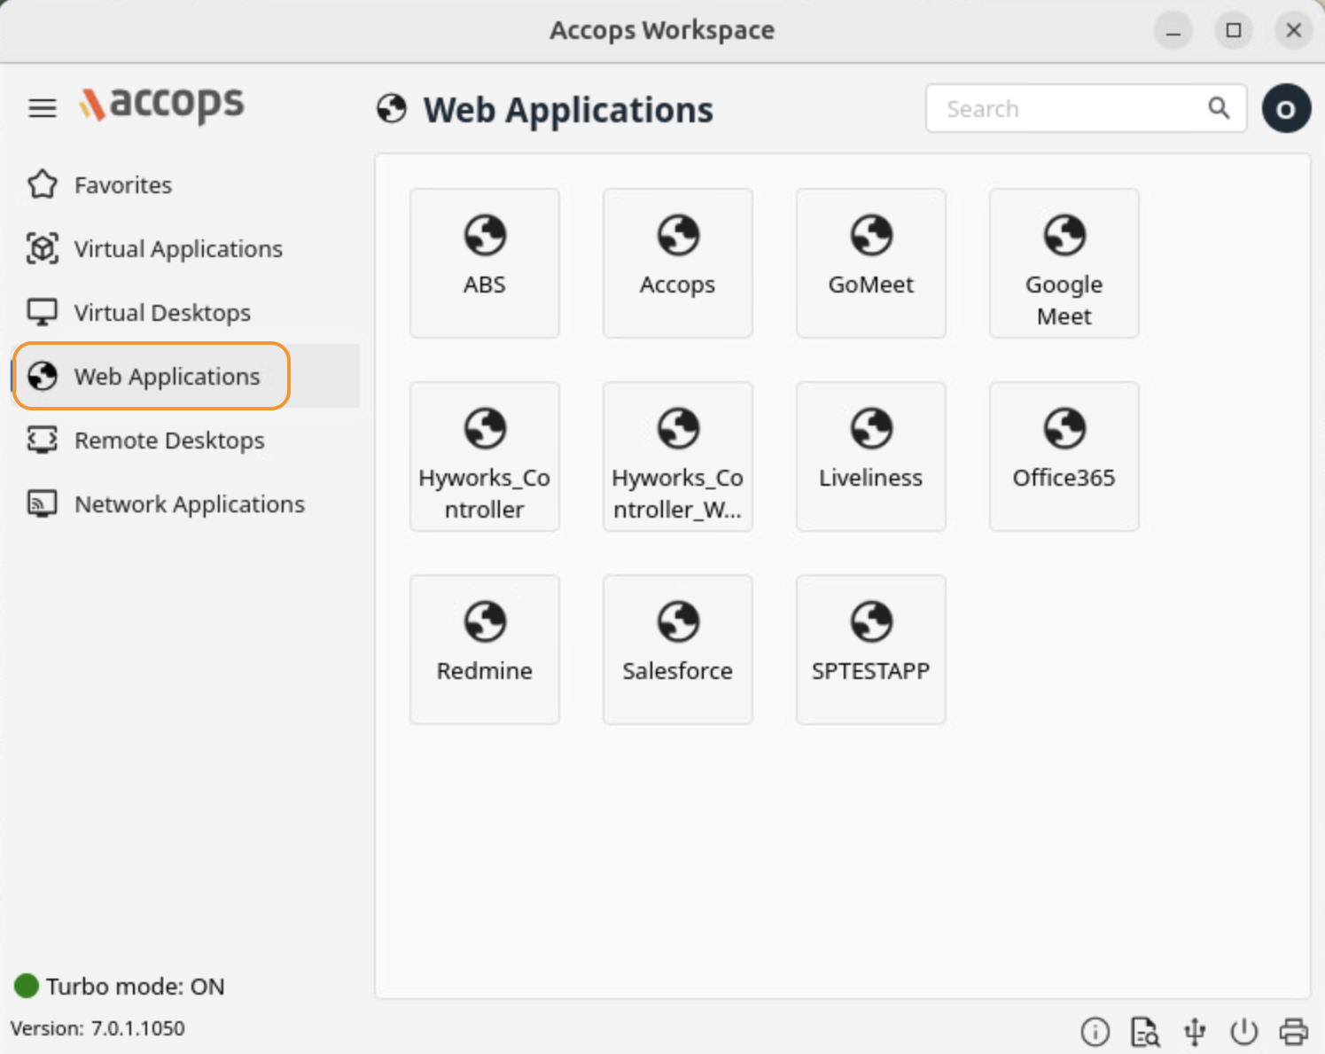This screenshot has width=1325, height=1054.
Task: Launch the Salesforce web application
Action: (x=677, y=649)
